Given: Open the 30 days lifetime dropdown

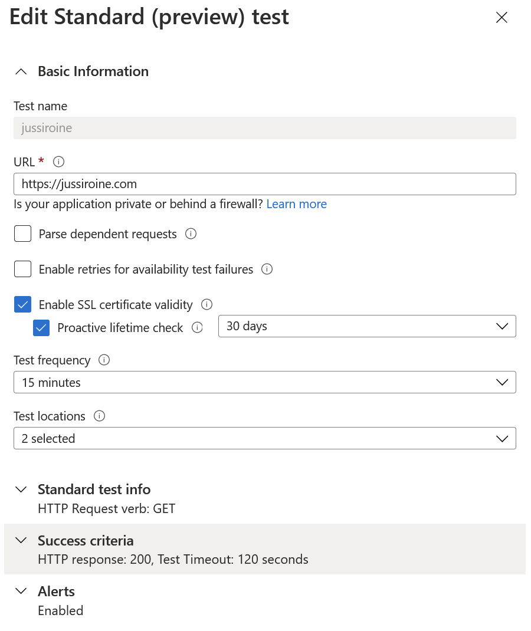Looking at the screenshot, I should (367, 326).
